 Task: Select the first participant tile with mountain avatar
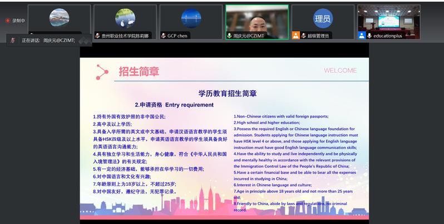[59, 19]
